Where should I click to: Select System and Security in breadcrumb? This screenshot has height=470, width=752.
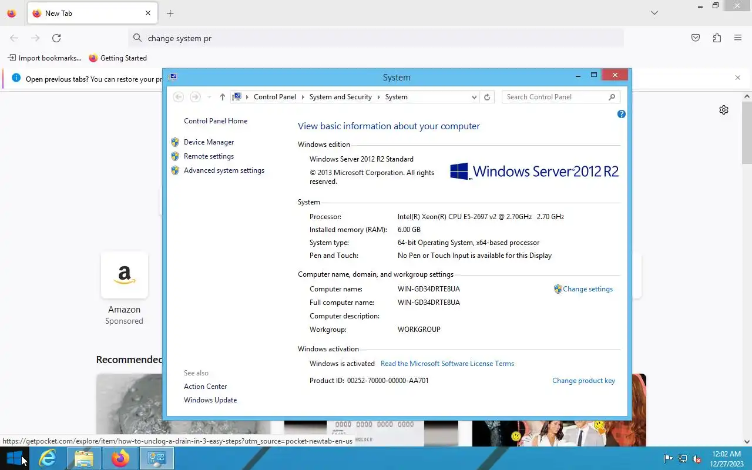click(x=341, y=97)
